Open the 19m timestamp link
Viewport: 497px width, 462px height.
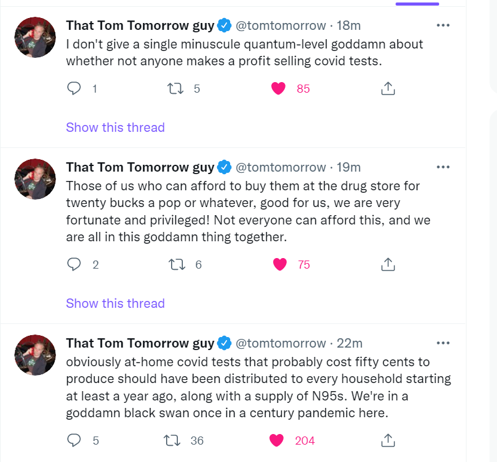(348, 167)
